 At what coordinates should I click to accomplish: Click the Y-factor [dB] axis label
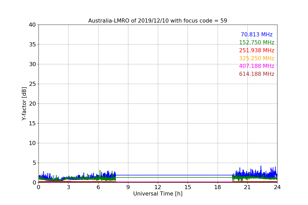(24, 104)
